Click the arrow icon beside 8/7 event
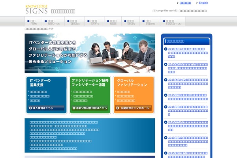Viewport: 237px width, 158px height. point(166,153)
